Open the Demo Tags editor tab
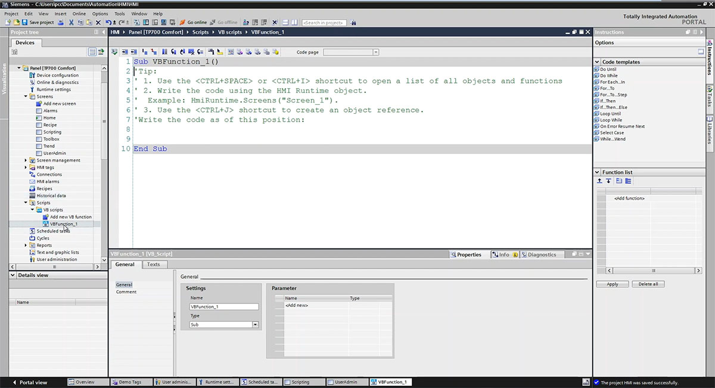 click(x=130, y=382)
